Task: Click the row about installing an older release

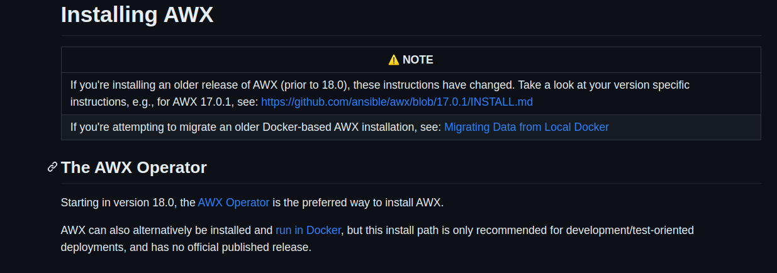Action: coord(411,93)
